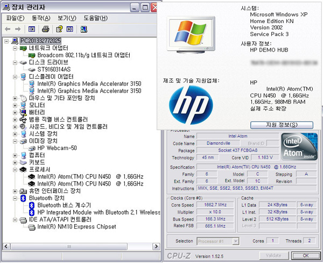Click the display adapter category icon
This screenshot has width=323, height=264.
tap(23, 77)
